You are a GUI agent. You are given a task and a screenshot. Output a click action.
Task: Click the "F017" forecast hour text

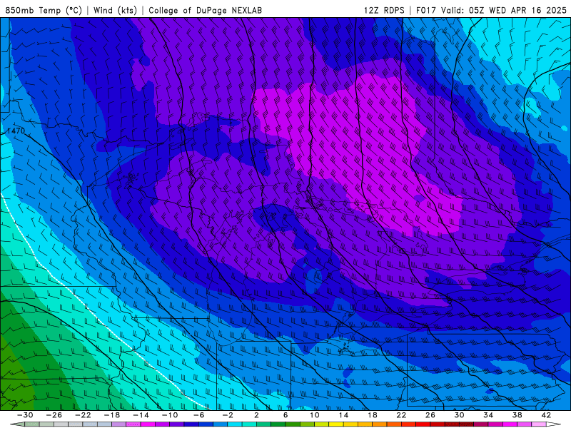click(x=426, y=10)
